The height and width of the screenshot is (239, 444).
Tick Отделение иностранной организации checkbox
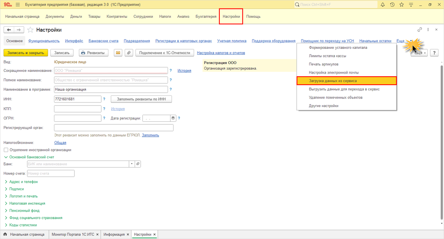[x=6, y=150]
